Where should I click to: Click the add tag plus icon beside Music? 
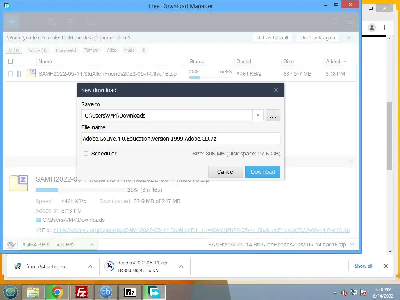144,50
